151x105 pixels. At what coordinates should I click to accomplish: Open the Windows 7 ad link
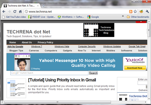tap(37, 46)
